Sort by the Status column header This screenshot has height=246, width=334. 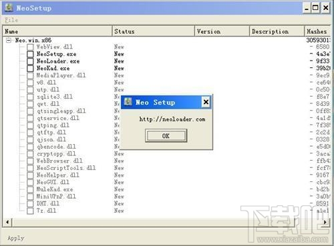[154, 31]
